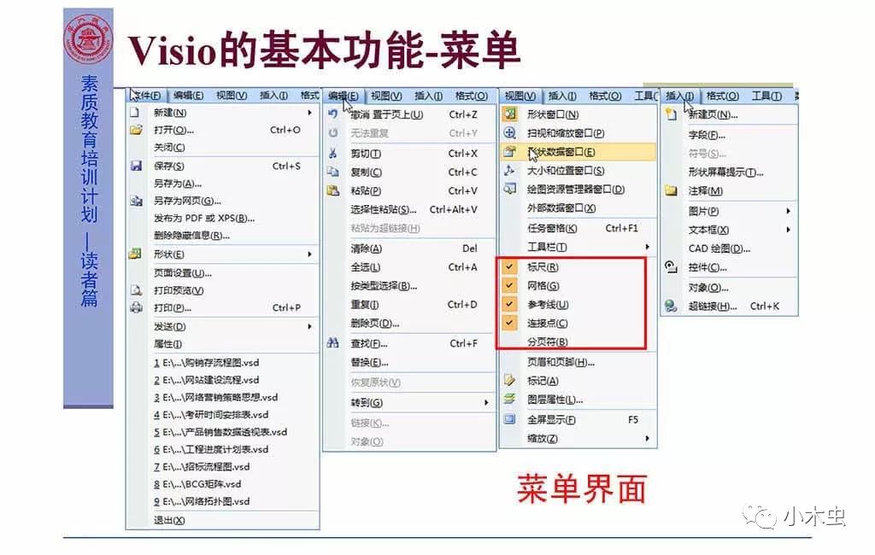The image size is (875, 555).
Task: Select 全选(L) in the Edit menu
Action: point(366,267)
